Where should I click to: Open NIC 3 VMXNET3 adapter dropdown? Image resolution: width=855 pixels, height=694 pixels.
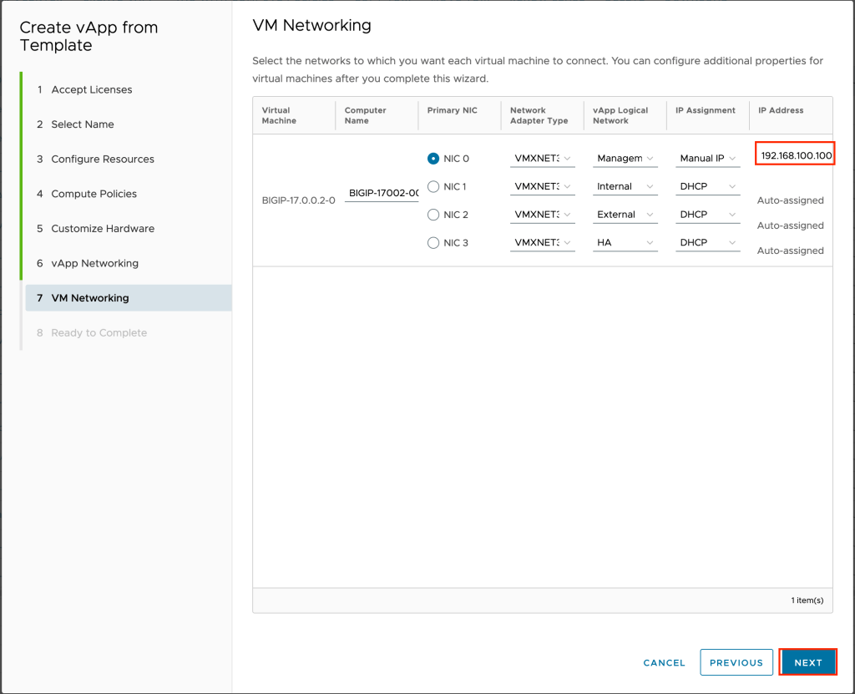[x=542, y=243]
